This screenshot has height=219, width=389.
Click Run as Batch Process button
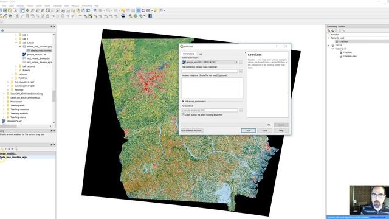[x=192, y=131]
